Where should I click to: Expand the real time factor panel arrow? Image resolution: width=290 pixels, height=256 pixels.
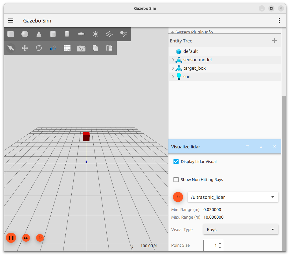pos(132,246)
